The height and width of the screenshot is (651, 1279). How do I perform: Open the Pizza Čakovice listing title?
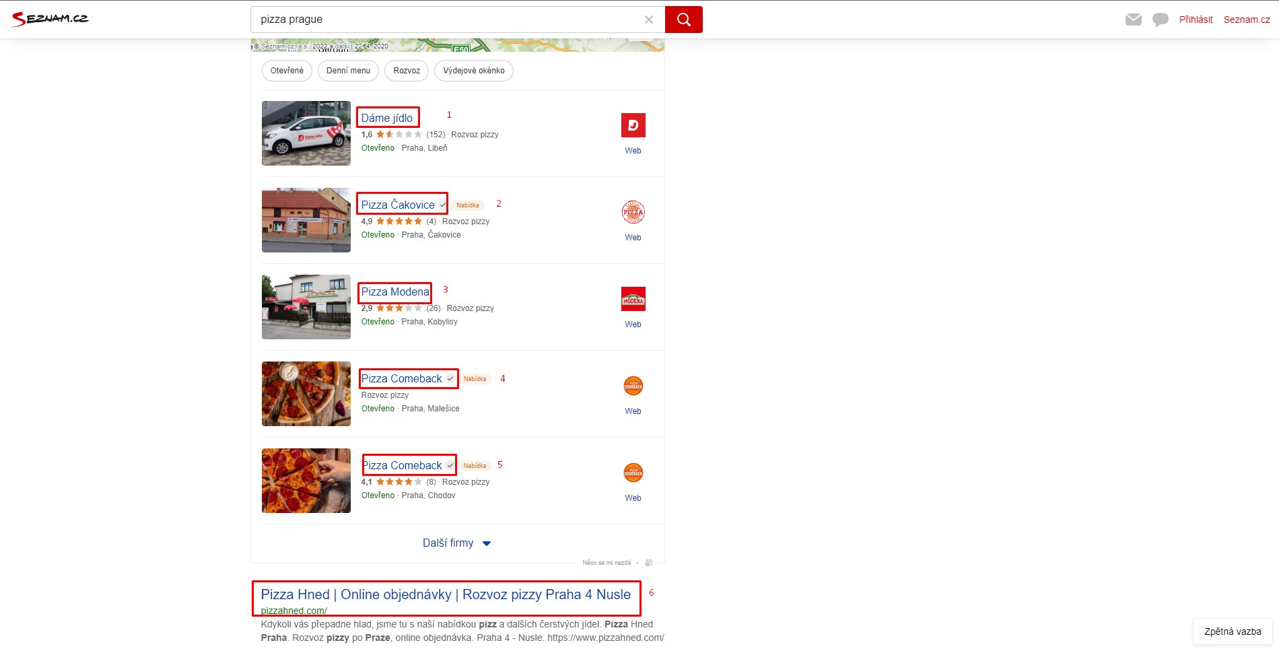point(398,205)
